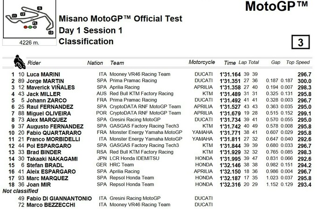Click the green dot on circuit map
This screenshot has width=317, height=210.
(x=30, y=28)
